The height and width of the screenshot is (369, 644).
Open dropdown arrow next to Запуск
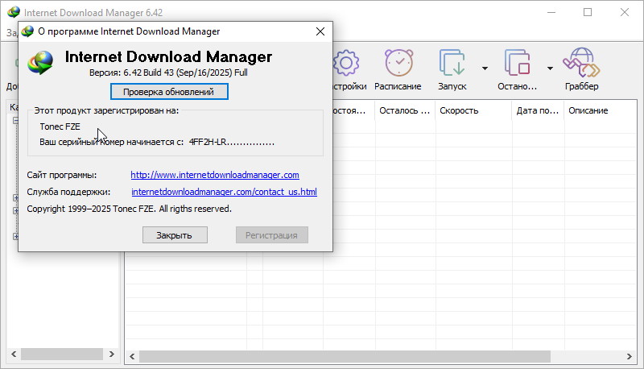(x=485, y=68)
